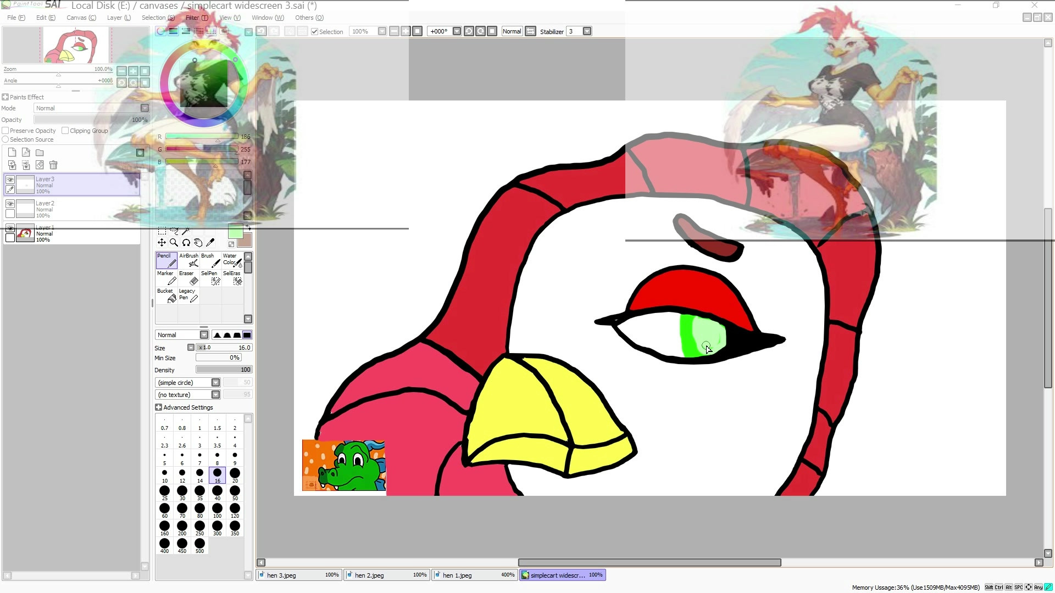Open the Stabilizer value dropdown

click(587, 31)
